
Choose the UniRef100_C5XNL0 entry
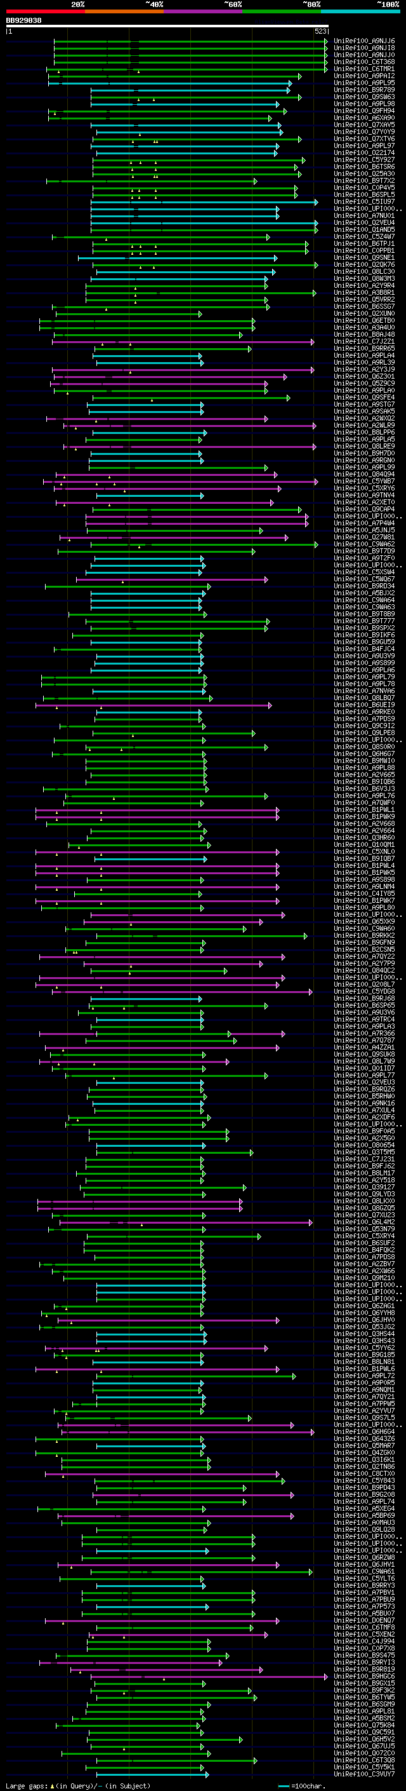364,852
